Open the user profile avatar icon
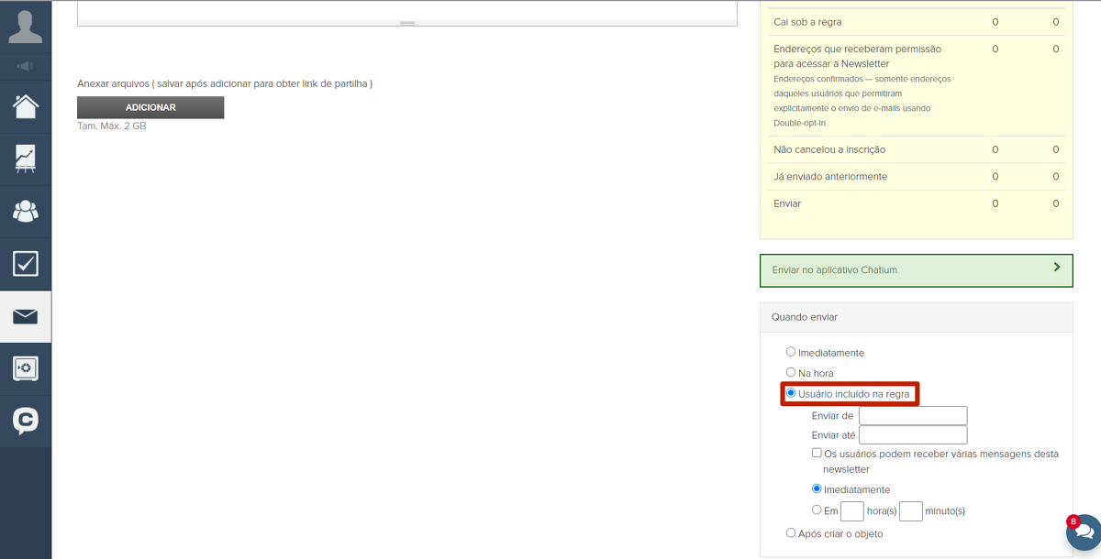1101x559 pixels. pyautogui.click(x=26, y=25)
